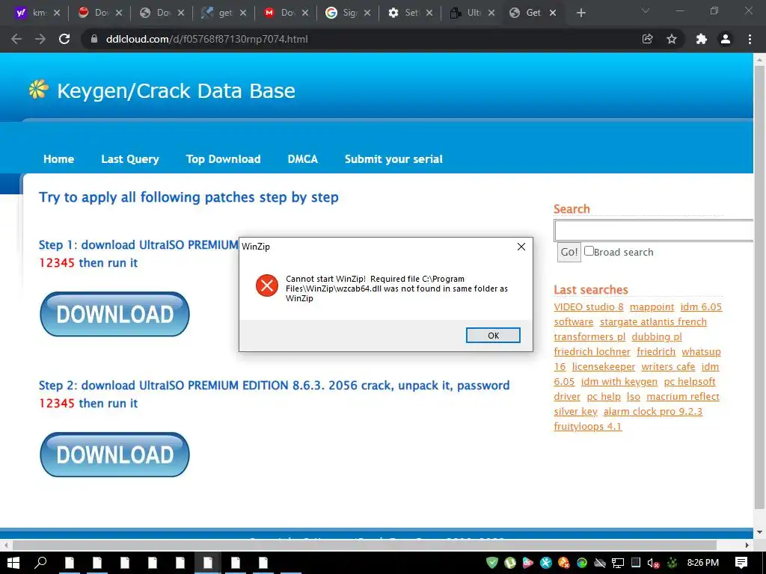
Task: Open the Last Query menu item
Action: click(130, 159)
